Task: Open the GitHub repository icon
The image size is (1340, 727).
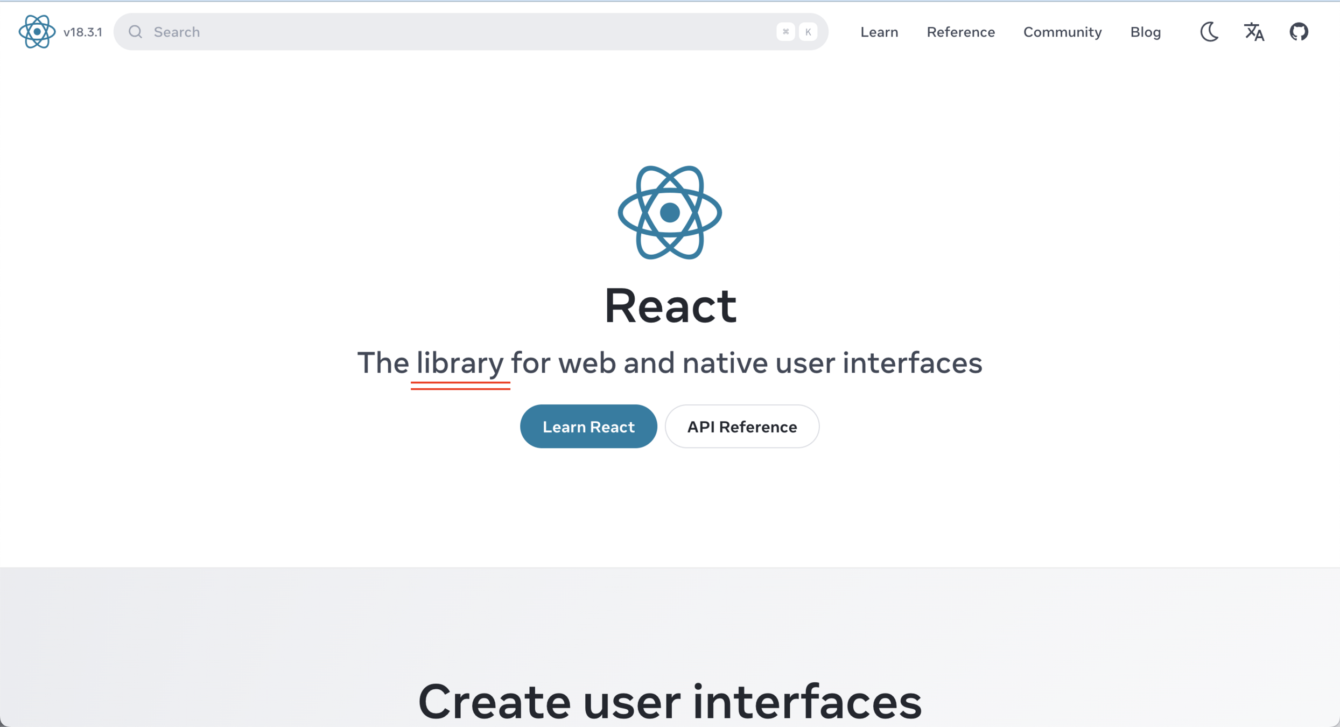Action: (1299, 32)
